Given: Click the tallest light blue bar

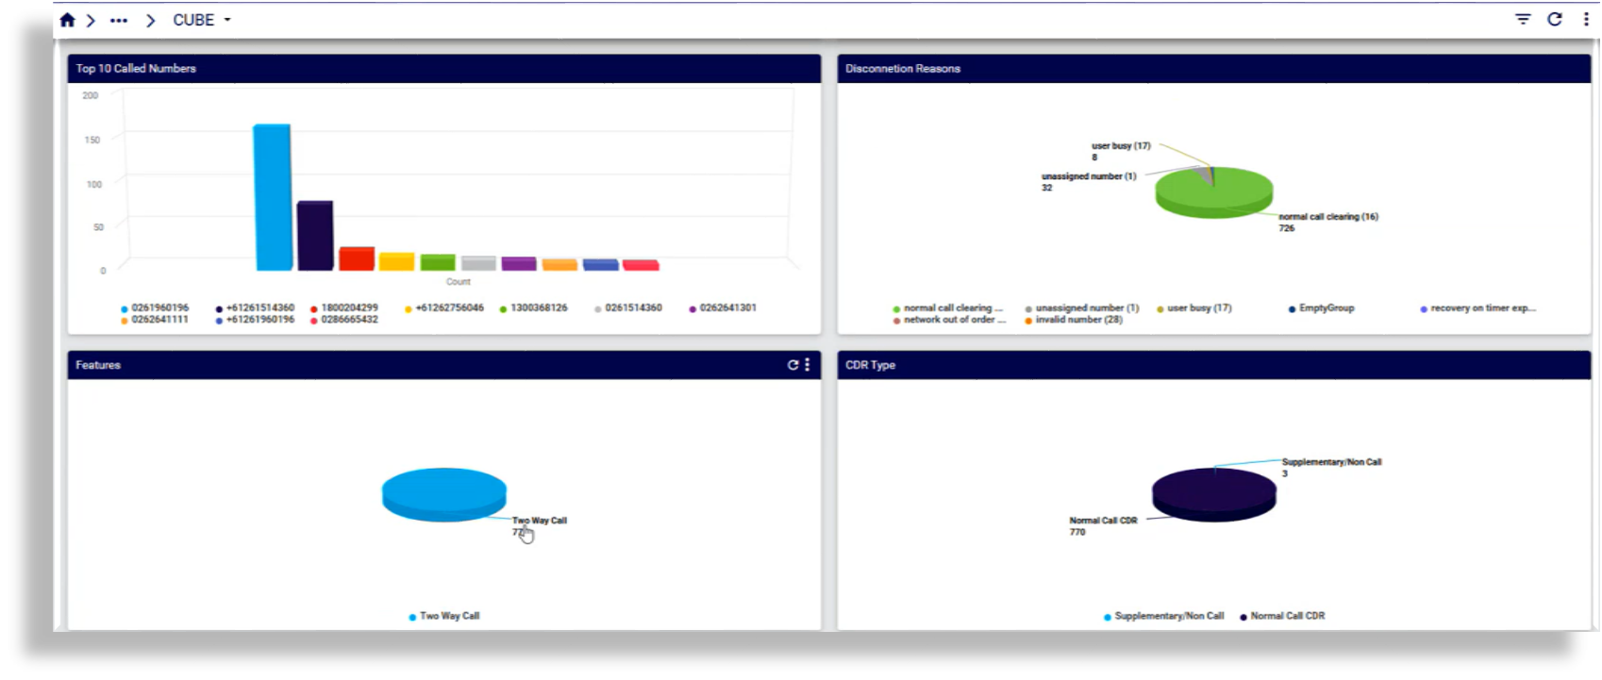Looking at the screenshot, I should tap(272, 196).
